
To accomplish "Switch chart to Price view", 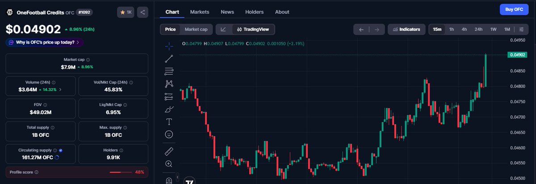I will (x=170, y=29).
